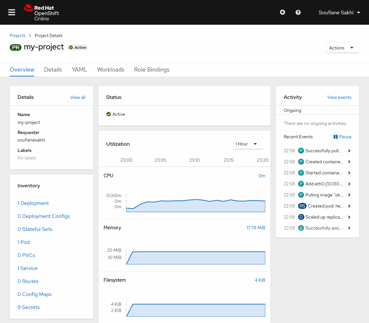Expand the Add eth0 event chevron
Screen dimensions: 369x323
coord(349,184)
